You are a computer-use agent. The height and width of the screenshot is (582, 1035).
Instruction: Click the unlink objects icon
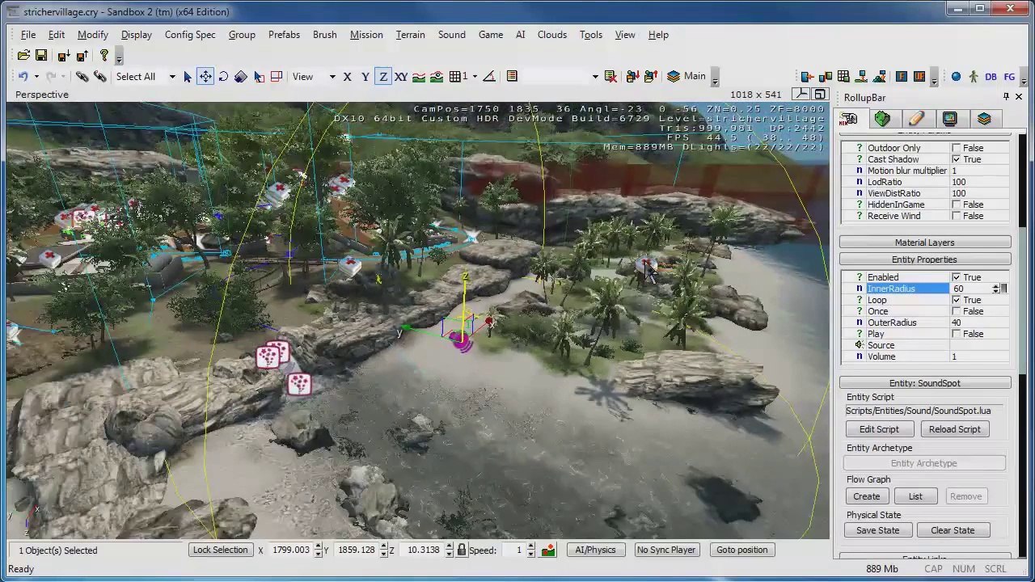[x=99, y=76]
